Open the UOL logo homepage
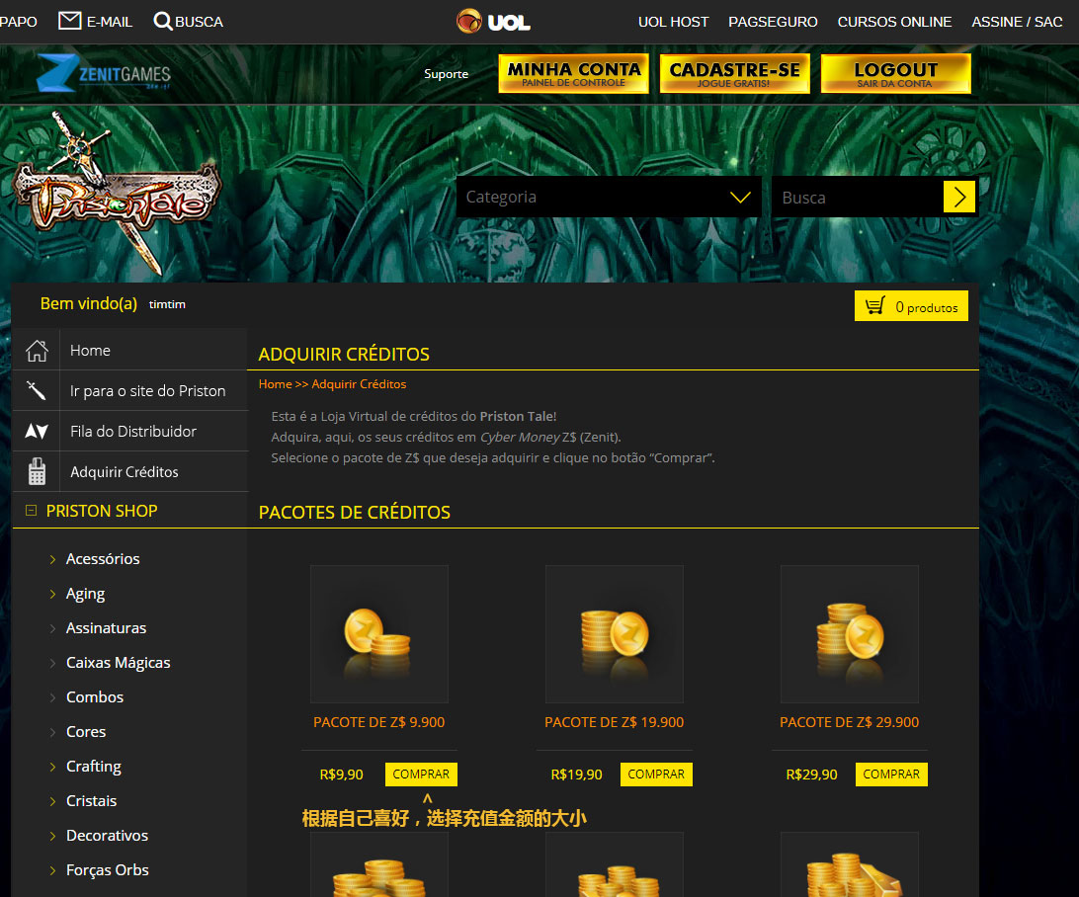Image resolution: width=1079 pixels, height=897 pixels. point(493,22)
